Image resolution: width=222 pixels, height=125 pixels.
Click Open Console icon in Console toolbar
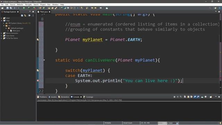point(211,97)
